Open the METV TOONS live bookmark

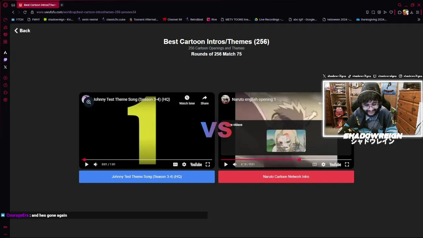point(236,20)
